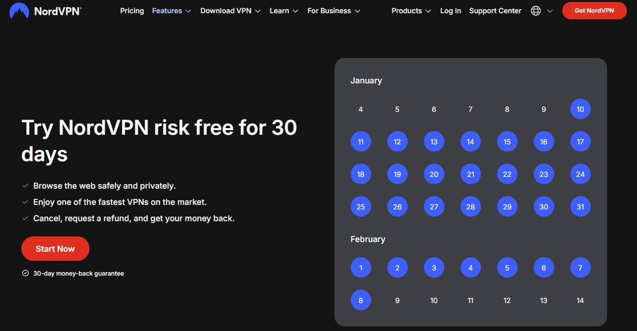Viewport: 637px width, 331px height.
Task: Click the checkmark beside "Cancel, request a refund"
Action: (x=25, y=218)
